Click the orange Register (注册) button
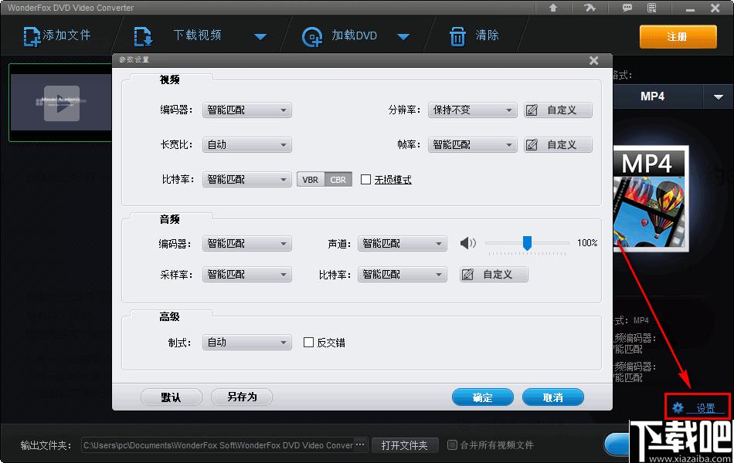The width and height of the screenshot is (734, 463). point(678,36)
